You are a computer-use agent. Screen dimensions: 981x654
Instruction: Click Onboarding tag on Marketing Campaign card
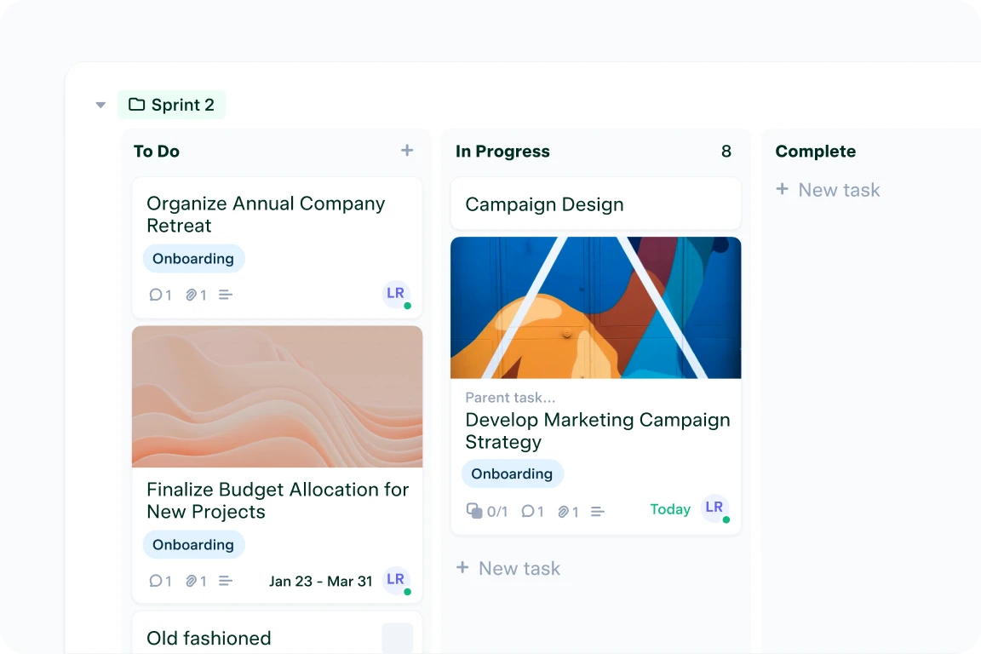pyautogui.click(x=513, y=473)
